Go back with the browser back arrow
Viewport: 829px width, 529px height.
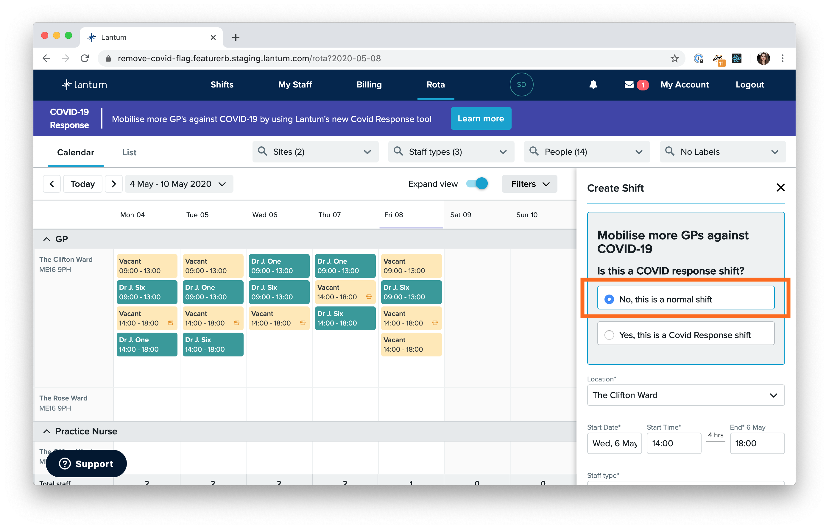[x=47, y=58]
